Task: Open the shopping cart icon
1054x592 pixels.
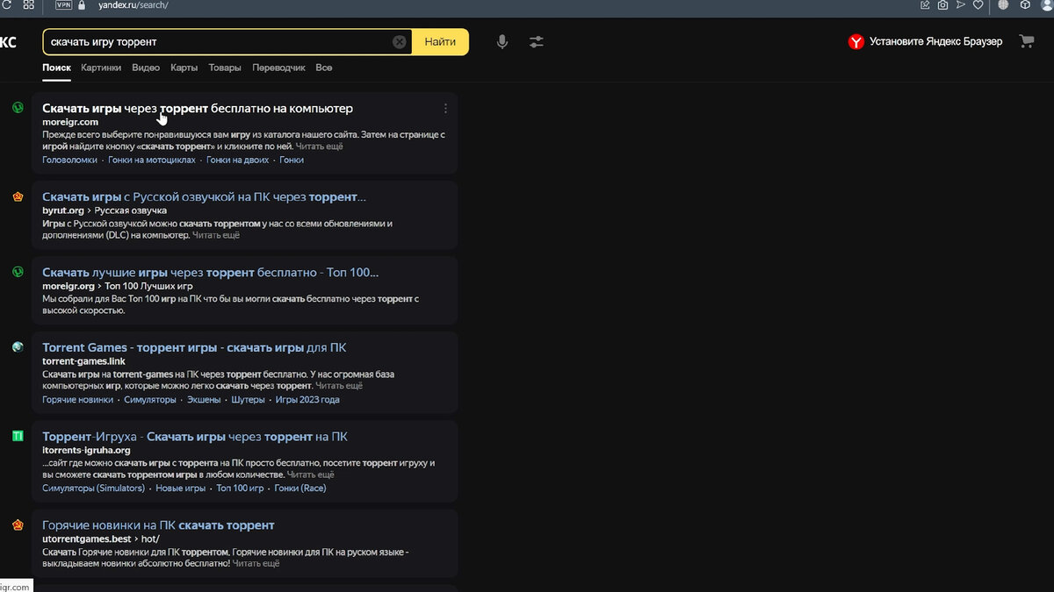Action: coord(1026,41)
